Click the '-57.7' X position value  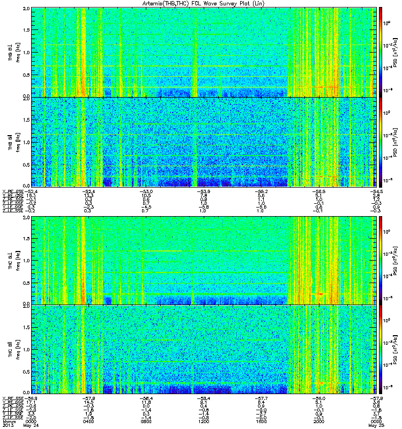(x=262, y=398)
